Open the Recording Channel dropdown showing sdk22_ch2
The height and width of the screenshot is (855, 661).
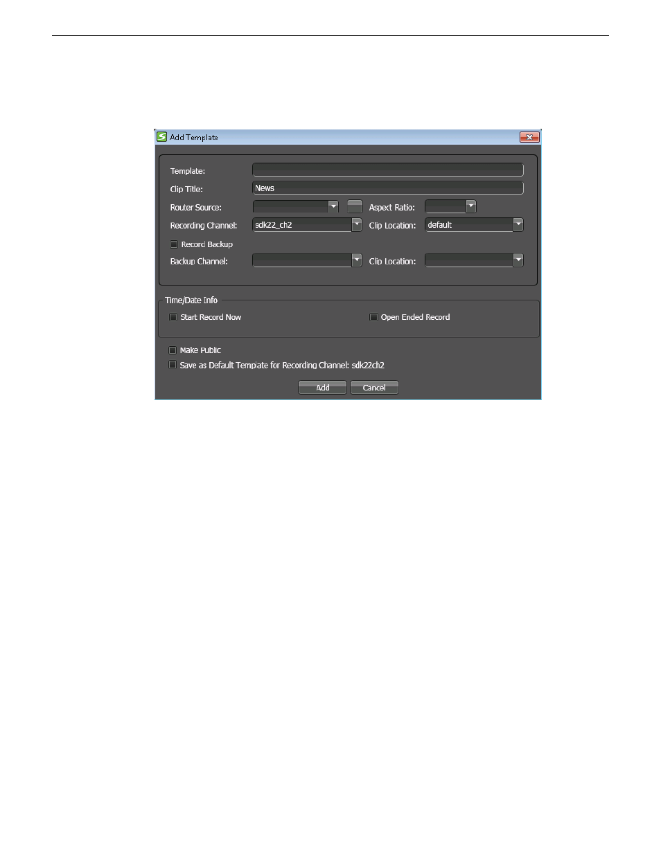[x=357, y=224]
